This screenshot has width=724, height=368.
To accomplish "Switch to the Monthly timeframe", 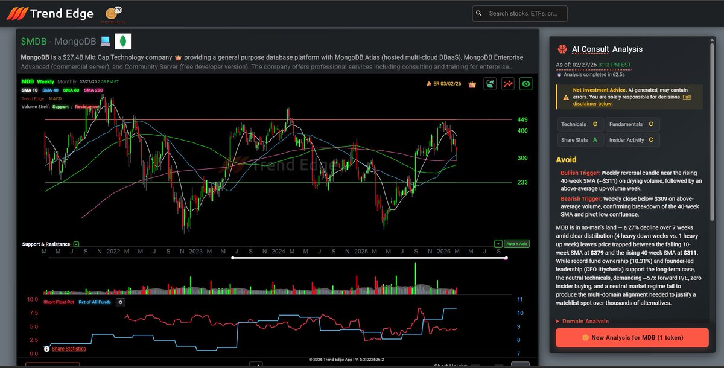I will coord(67,81).
